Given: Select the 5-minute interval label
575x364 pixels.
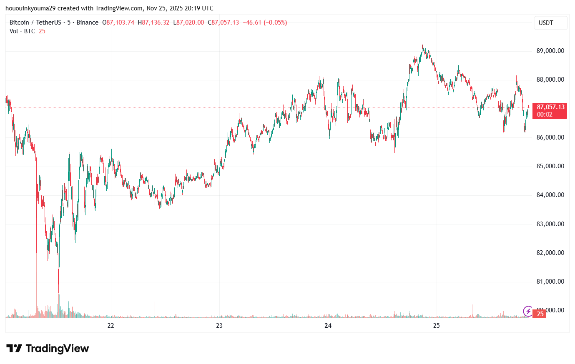Looking at the screenshot, I should [x=68, y=22].
